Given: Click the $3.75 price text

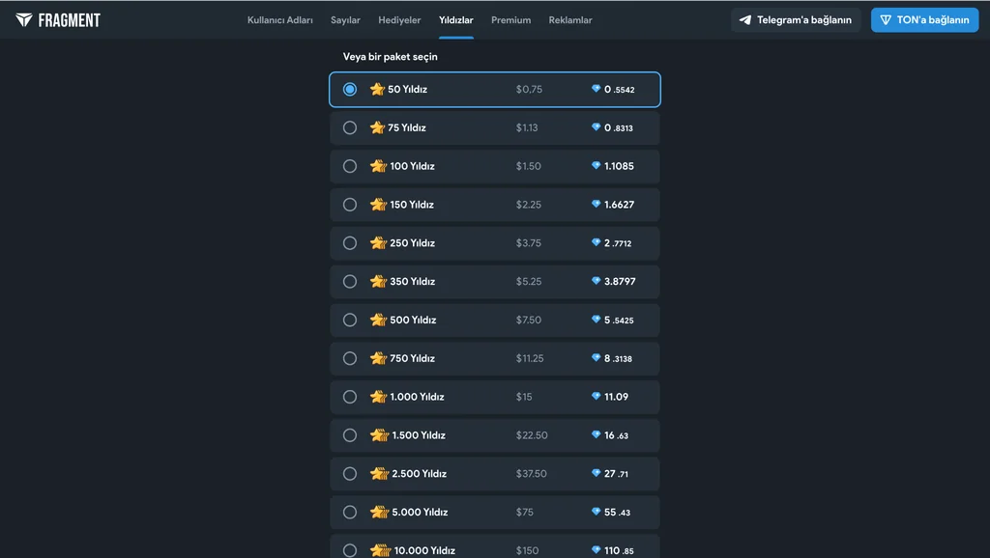Looking at the screenshot, I should (x=529, y=243).
